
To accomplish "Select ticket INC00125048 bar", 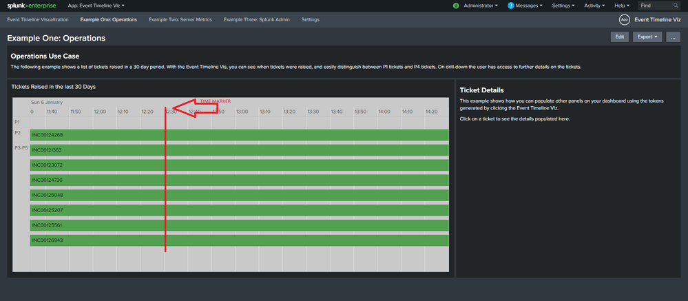I will (x=239, y=195).
